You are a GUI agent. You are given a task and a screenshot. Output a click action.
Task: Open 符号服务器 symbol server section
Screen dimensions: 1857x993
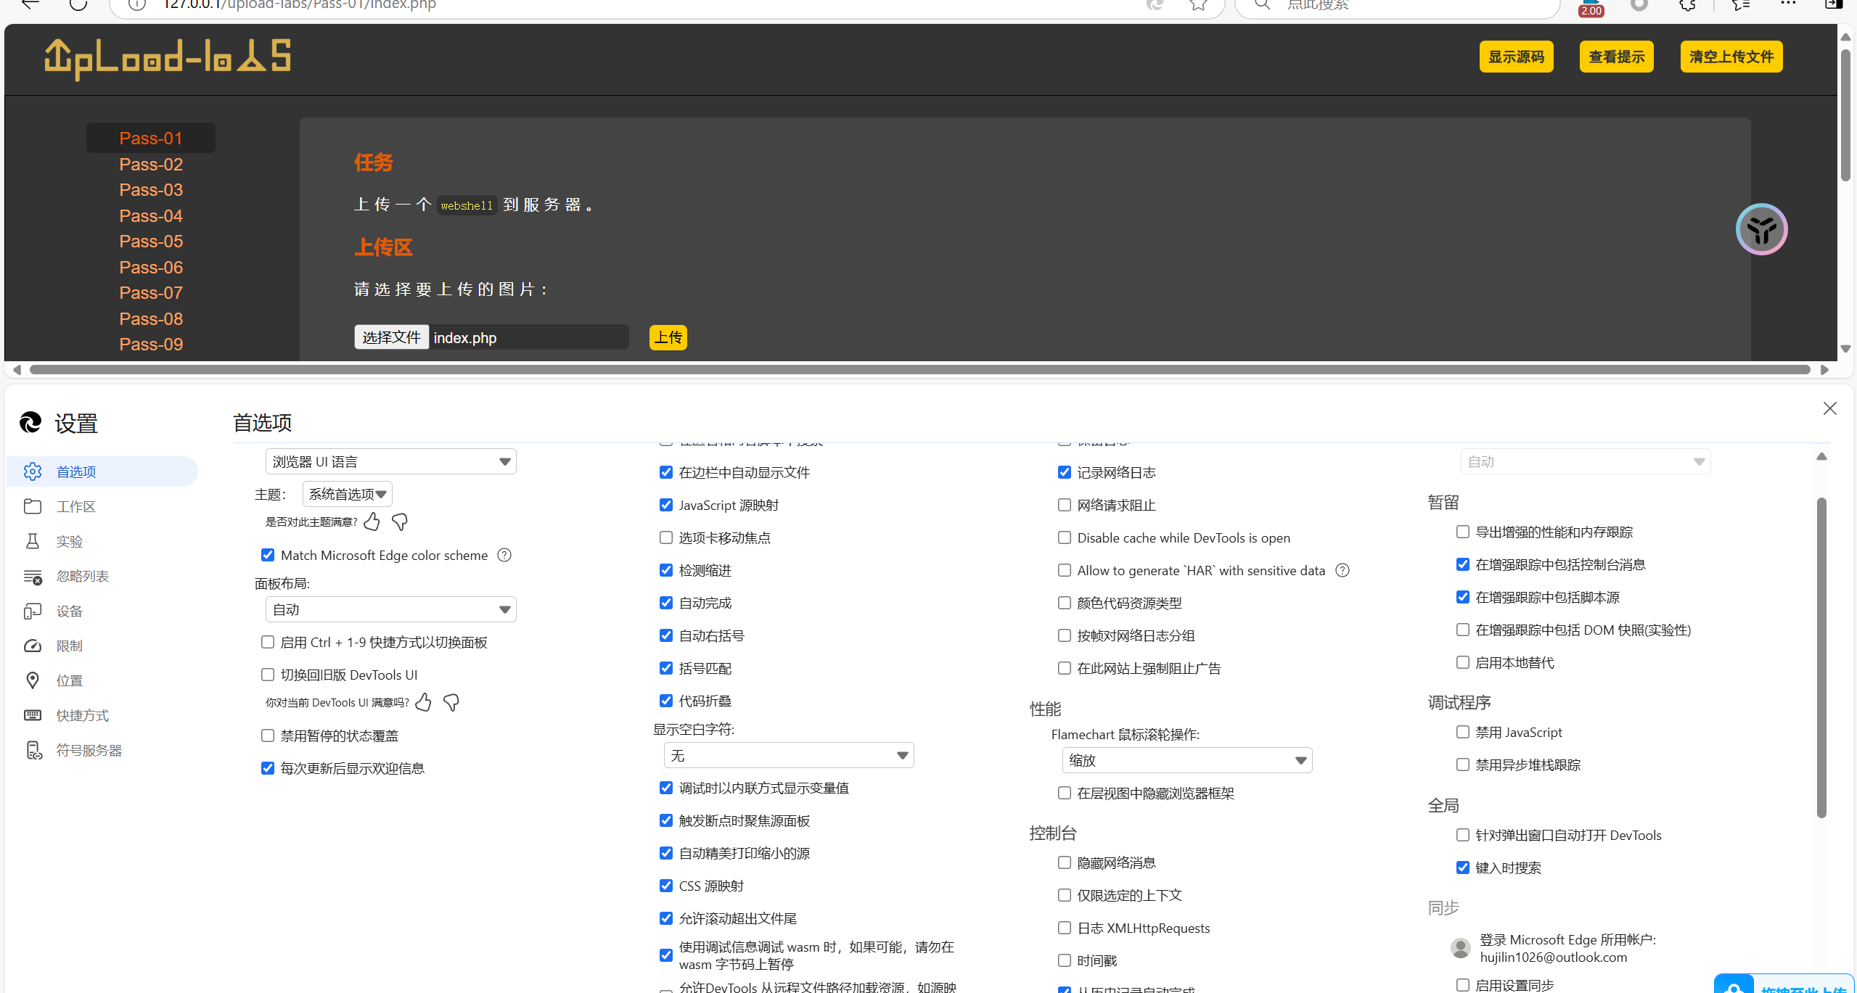tap(89, 751)
